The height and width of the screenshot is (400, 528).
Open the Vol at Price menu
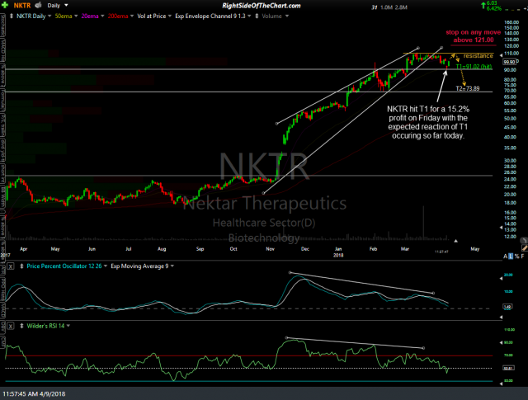154,16
